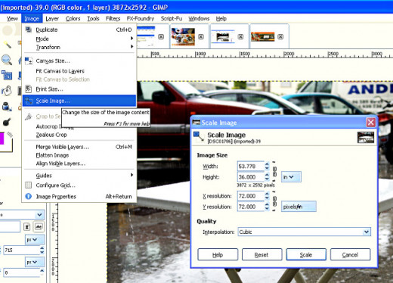This screenshot has width=393, height=283.
Task: Select landscape orientation button in tool options
Action: point(39,226)
